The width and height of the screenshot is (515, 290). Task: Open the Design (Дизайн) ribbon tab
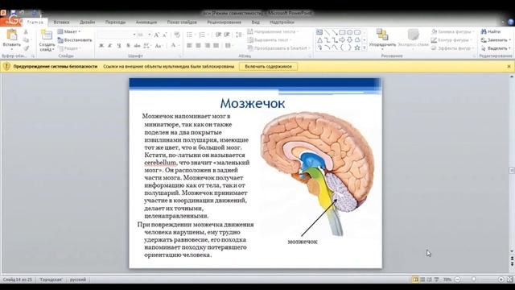(x=87, y=22)
